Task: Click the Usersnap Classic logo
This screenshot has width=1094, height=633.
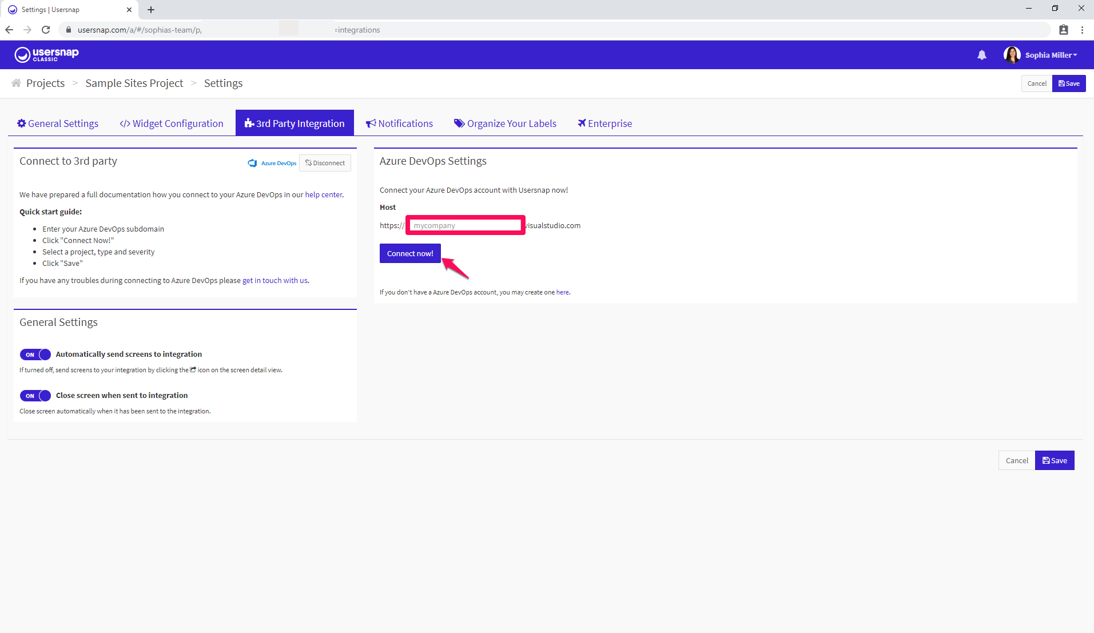Action: tap(46, 54)
